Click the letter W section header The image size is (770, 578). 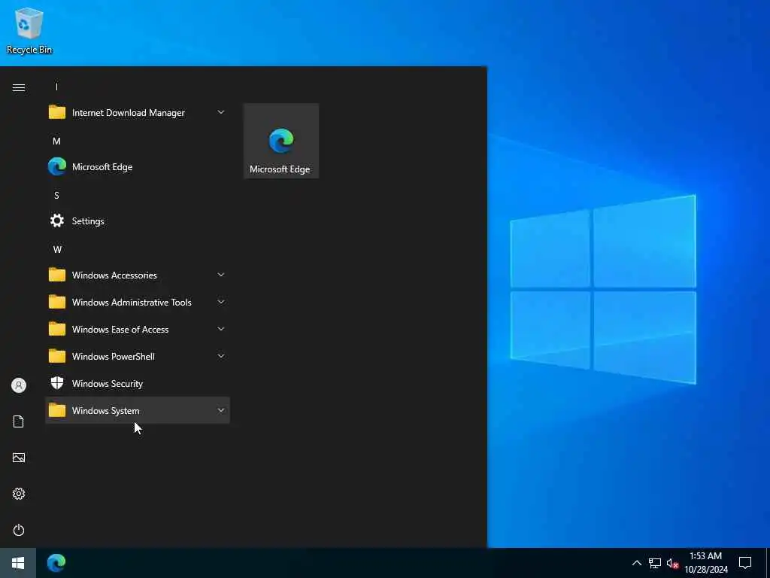pyautogui.click(x=57, y=249)
